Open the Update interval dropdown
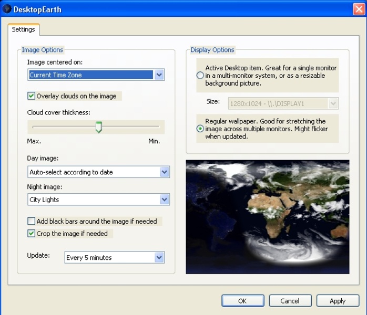Screen dimensions: 367x315 pos(115,258)
